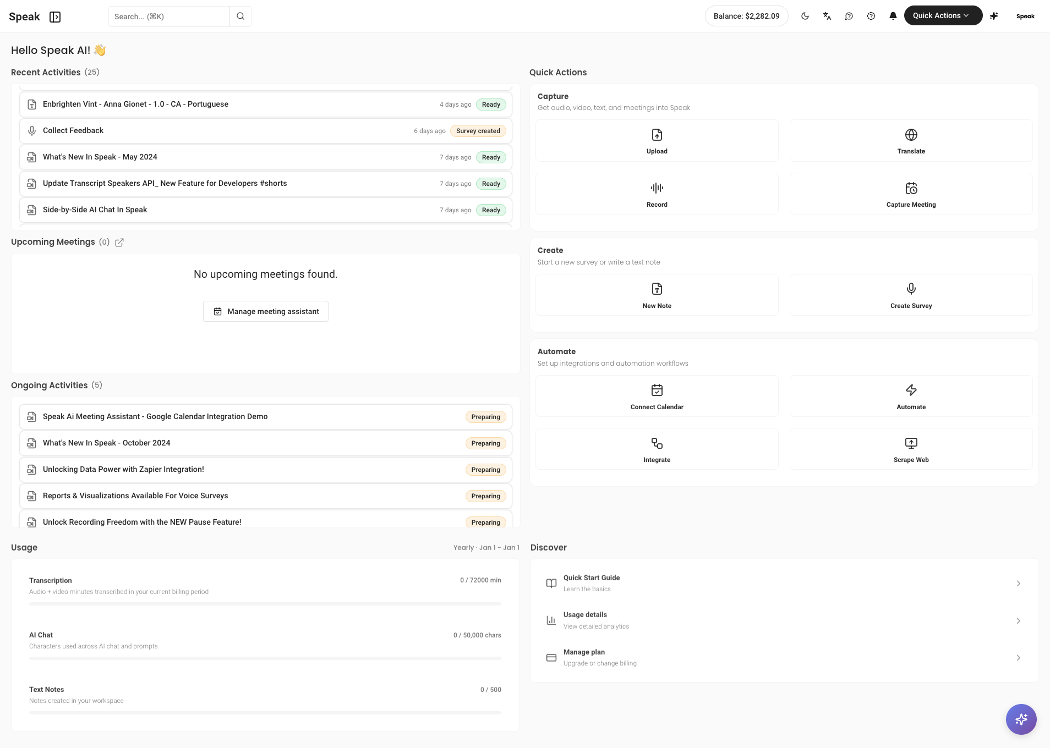This screenshot has width=1050, height=748.
Task: Open the Quick Actions dropdown
Action: point(943,15)
